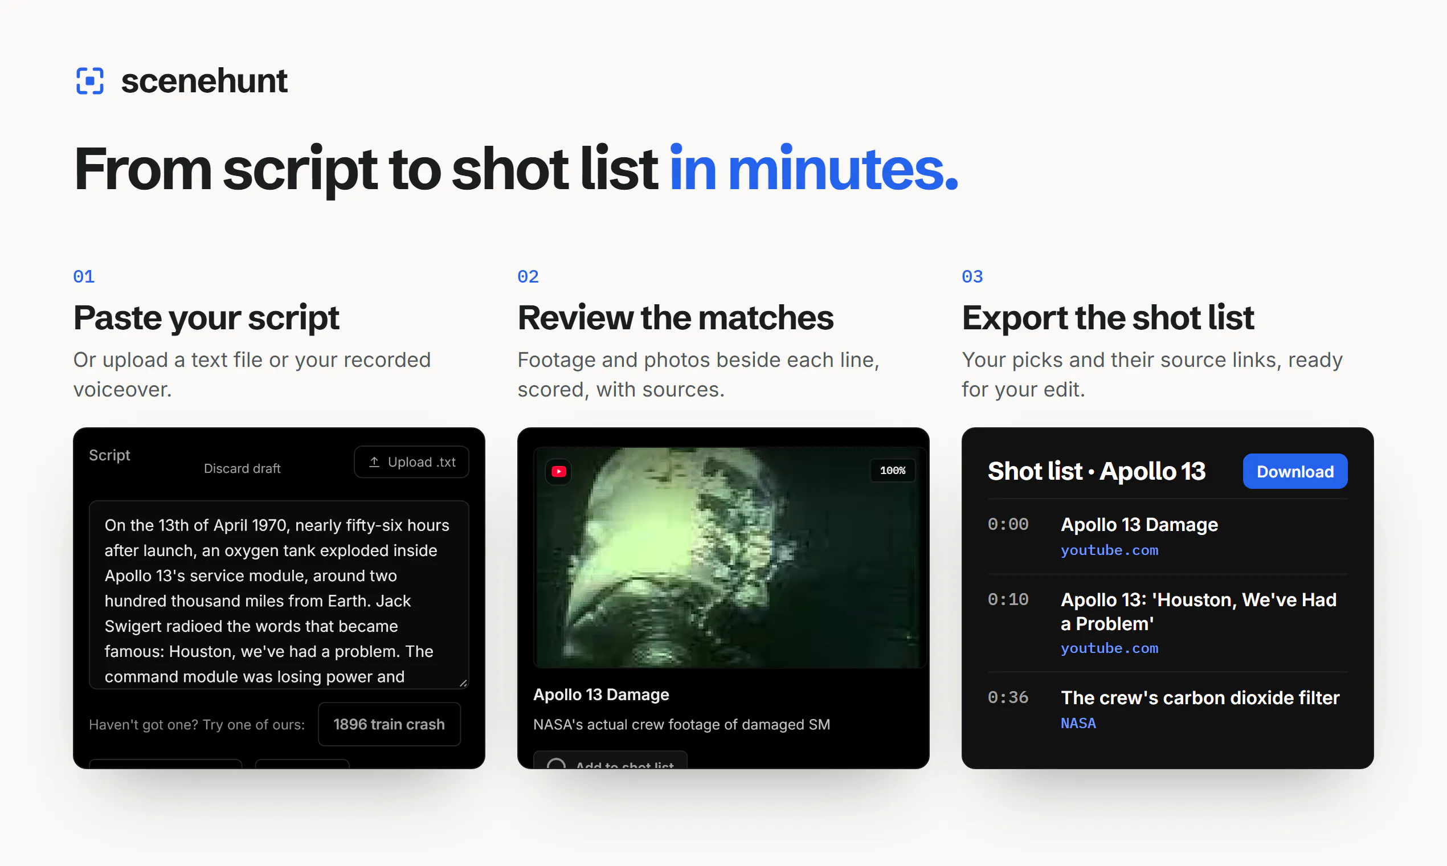Click Discard draft

[x=242, y=468]
